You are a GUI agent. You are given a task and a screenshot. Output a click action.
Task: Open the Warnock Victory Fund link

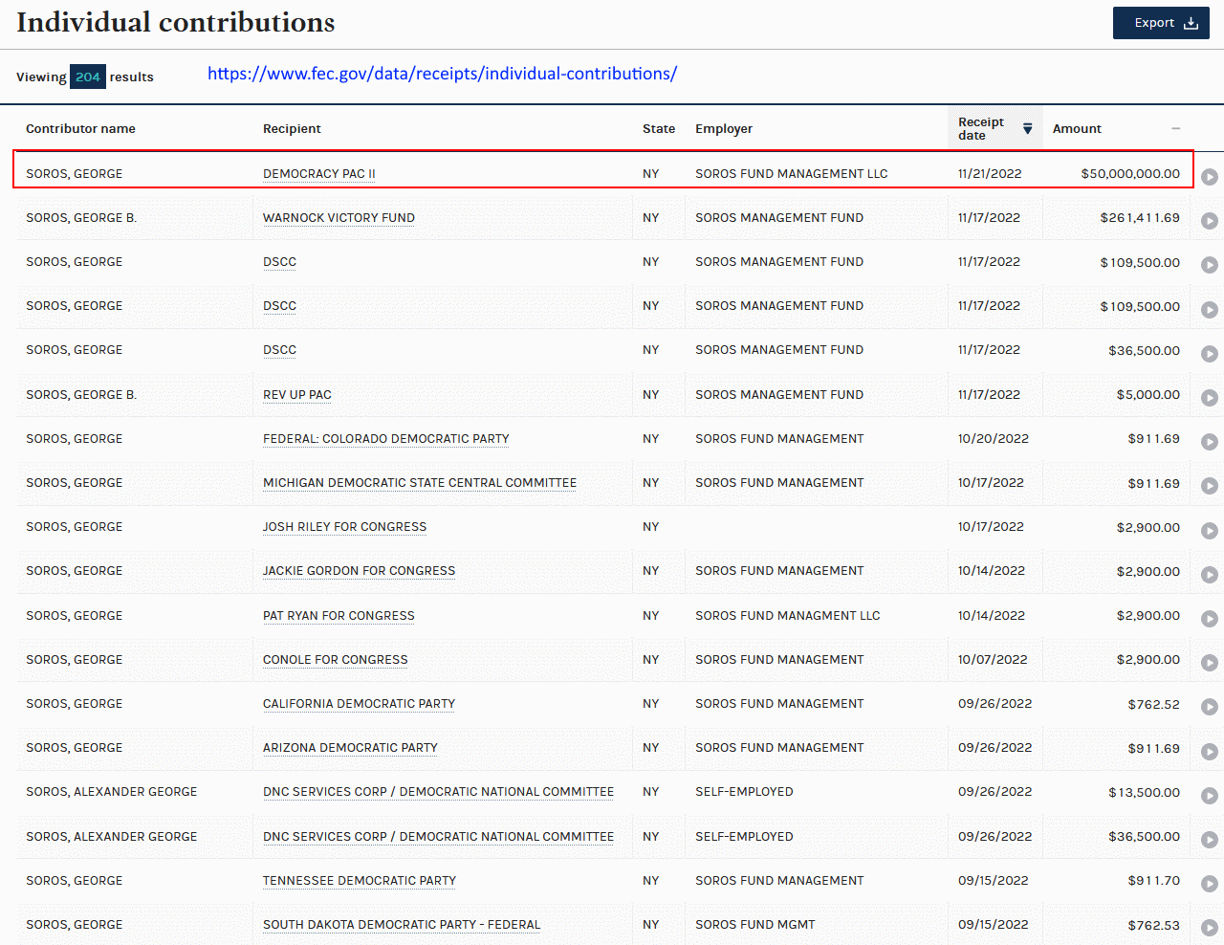[x=339, y=218]
